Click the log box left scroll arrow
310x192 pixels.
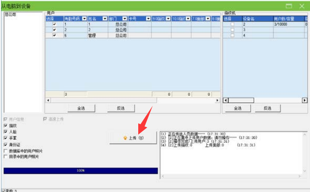pos(163,176)
